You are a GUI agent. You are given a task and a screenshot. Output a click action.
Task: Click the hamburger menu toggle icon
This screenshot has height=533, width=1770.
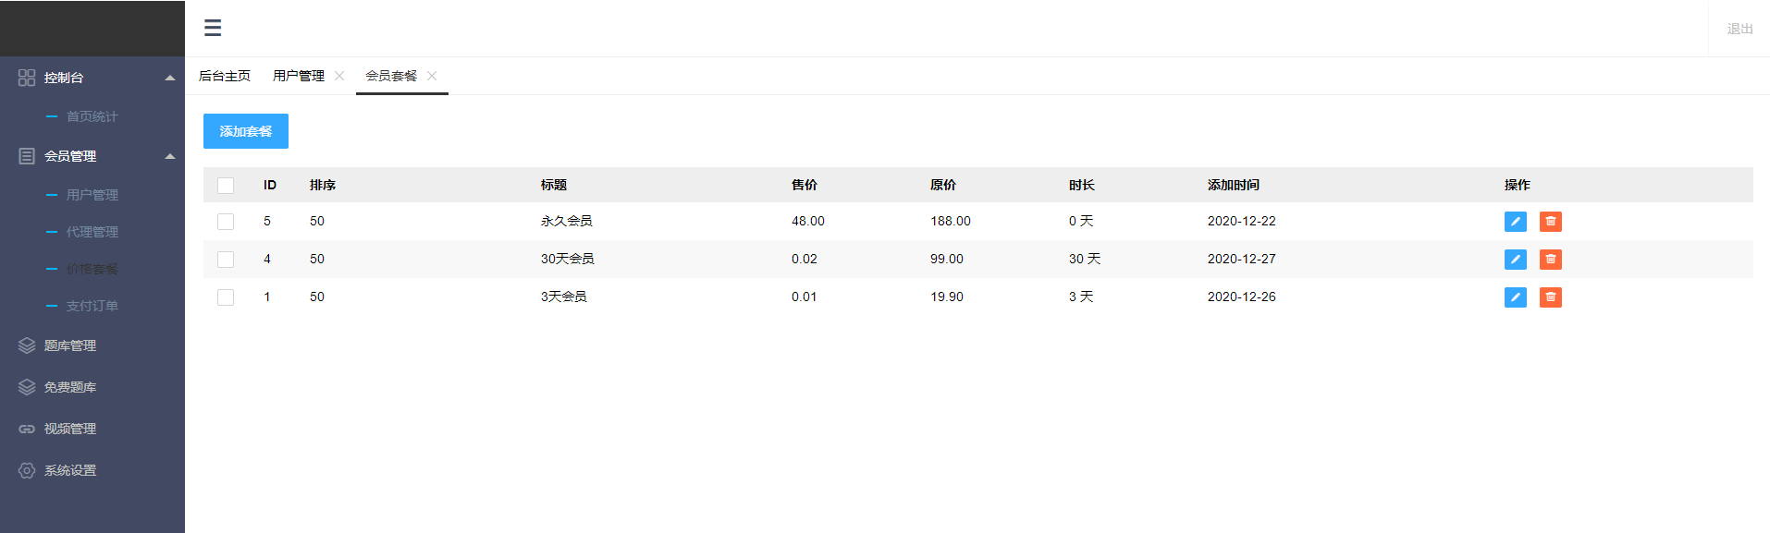[213, 28]
